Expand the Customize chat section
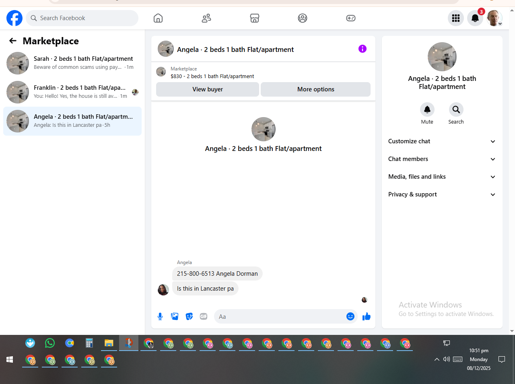 [442, 141]
